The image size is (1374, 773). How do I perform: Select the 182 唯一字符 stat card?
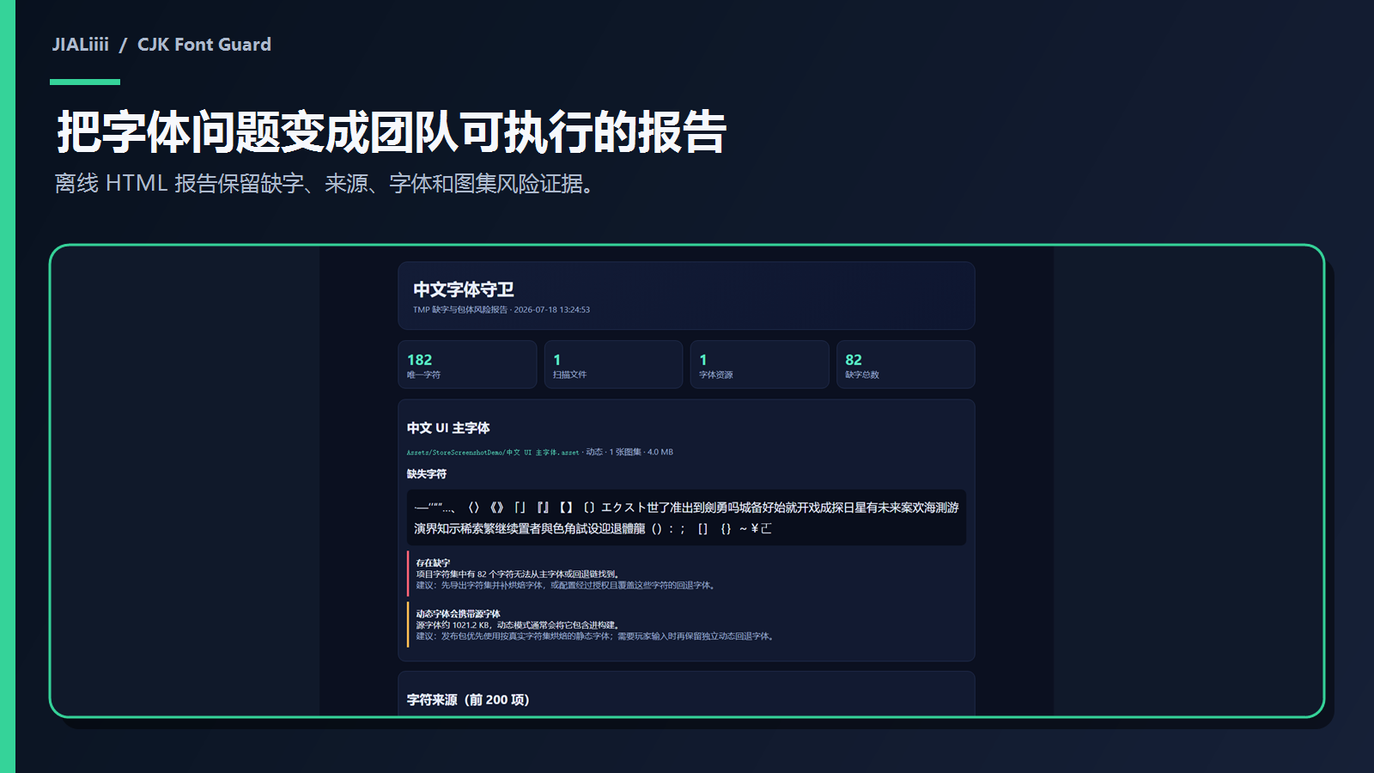tap(467, 365)
